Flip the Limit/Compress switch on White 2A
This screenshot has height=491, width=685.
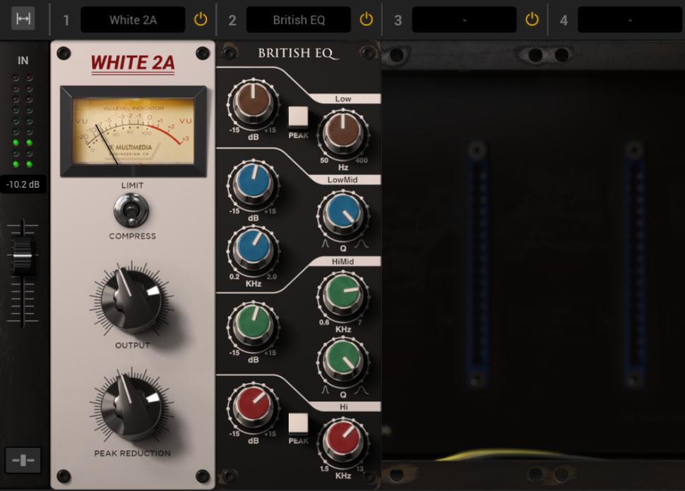pyautogui.click(x=131, y=211)
